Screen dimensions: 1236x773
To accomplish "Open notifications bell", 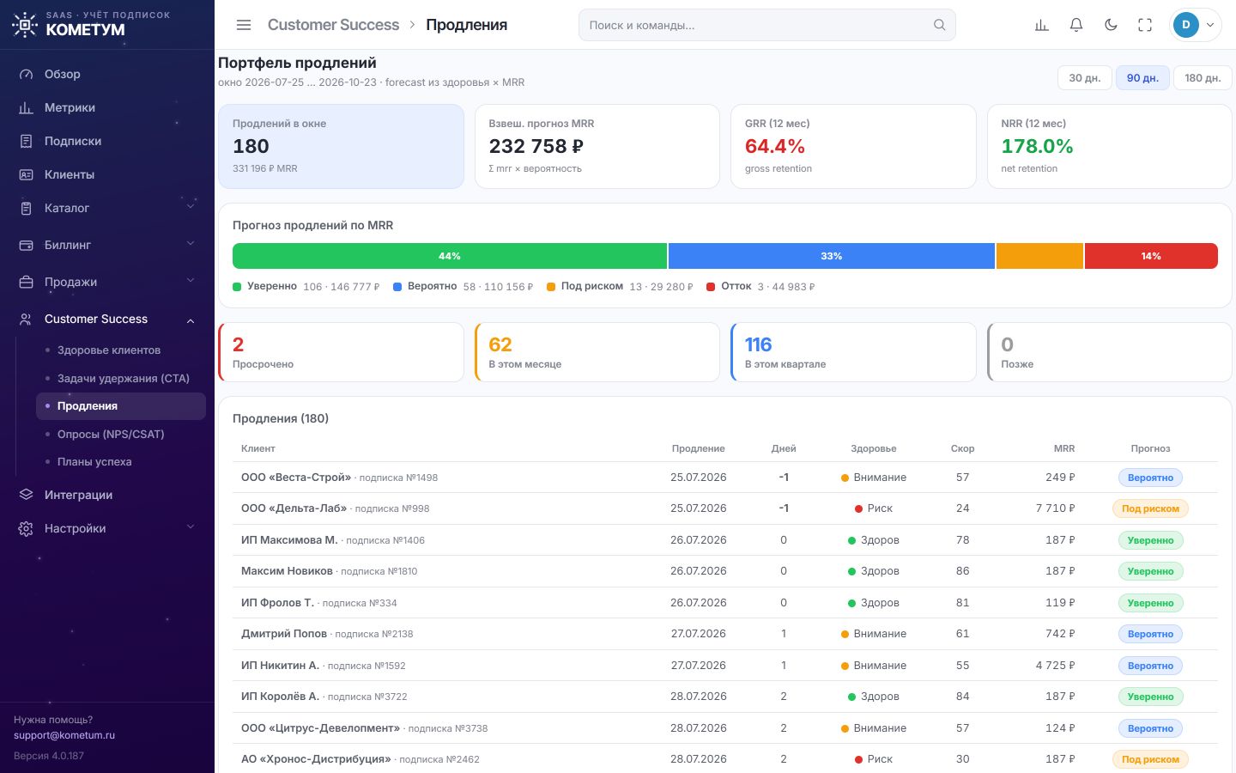I will pyautogui.click(x=1076, y=25).
